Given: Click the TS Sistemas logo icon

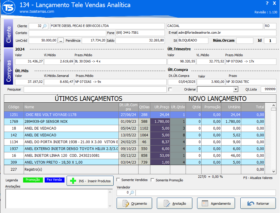Looking at the screenshot, I should [9, 7].
